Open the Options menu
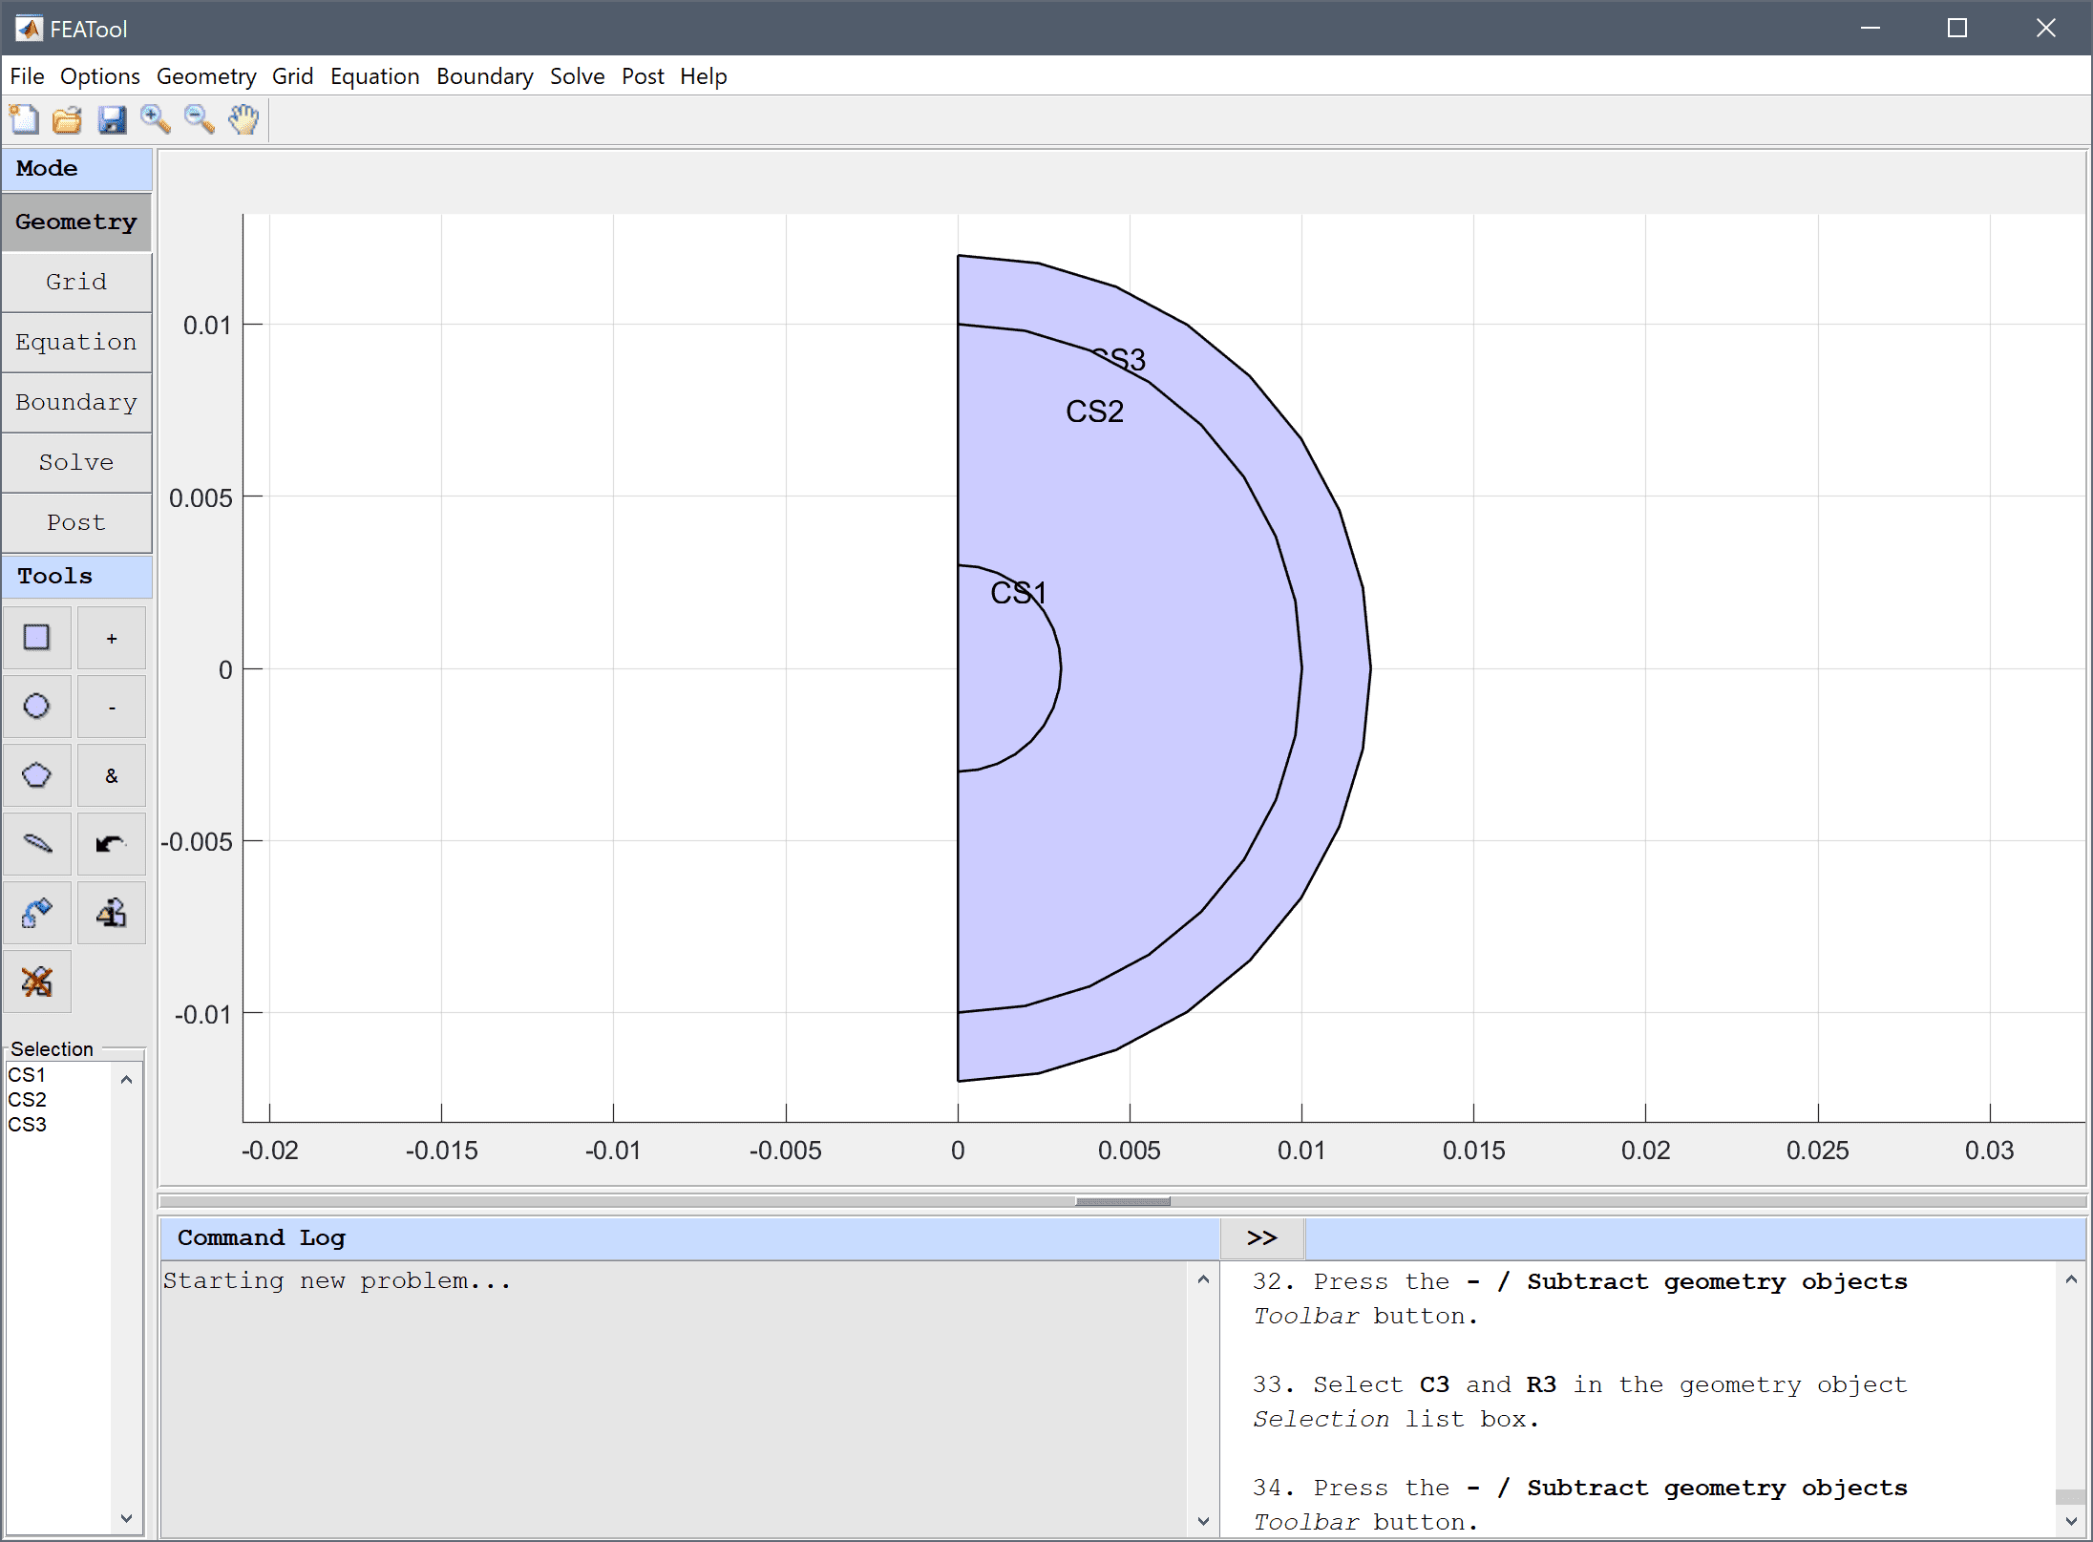The height and width of the screenshot is (1542, 2093). coord(100,76)
